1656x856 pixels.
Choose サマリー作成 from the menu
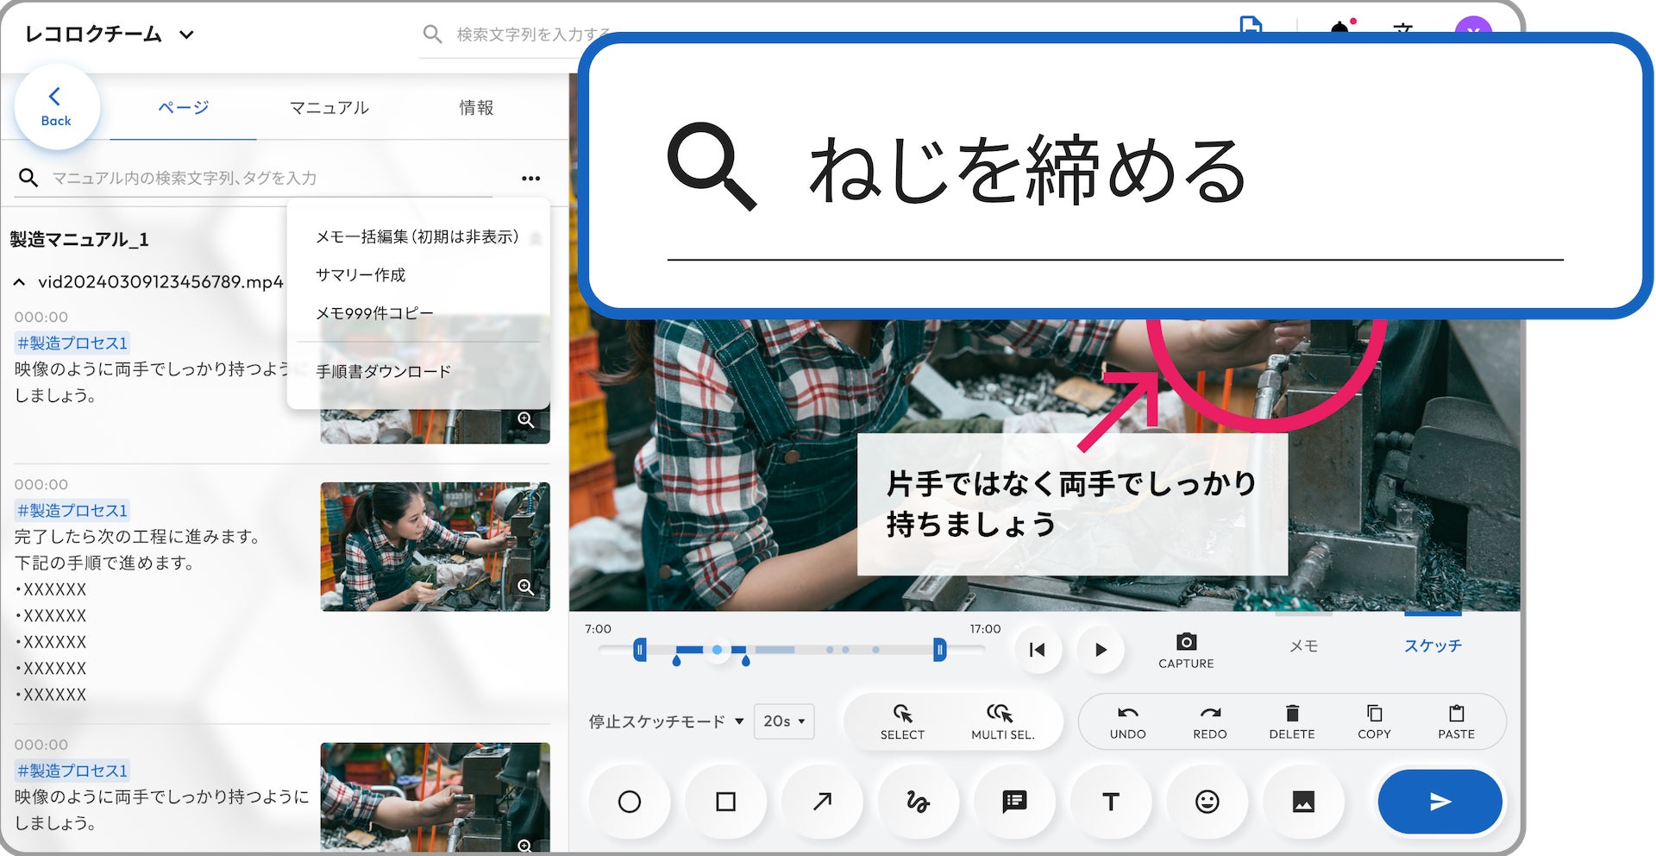tap(361, 274)
